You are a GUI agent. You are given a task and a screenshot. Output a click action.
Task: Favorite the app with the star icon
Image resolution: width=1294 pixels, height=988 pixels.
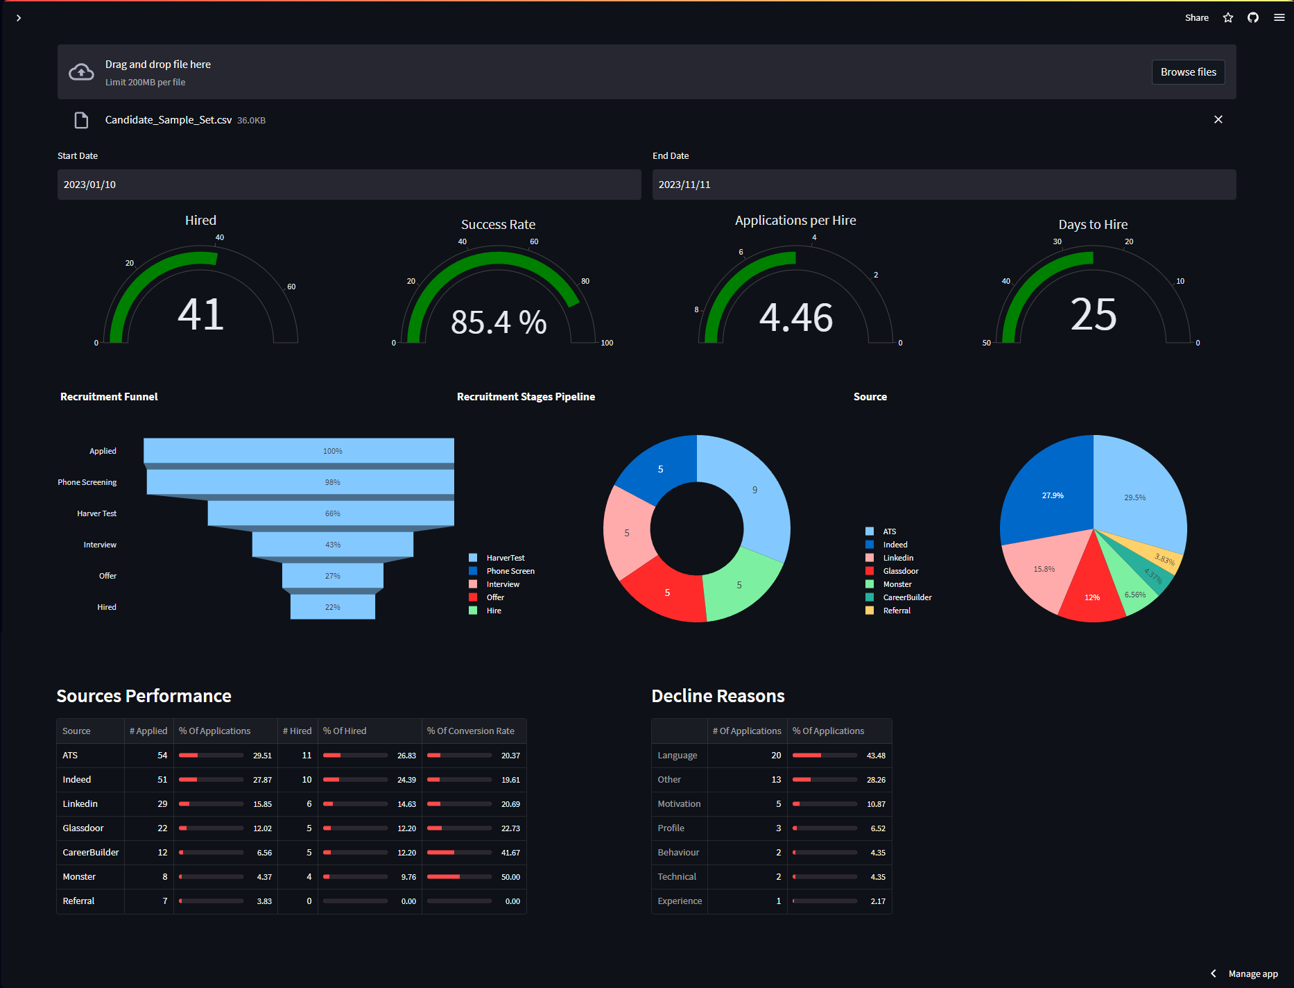click(1228, 18)
